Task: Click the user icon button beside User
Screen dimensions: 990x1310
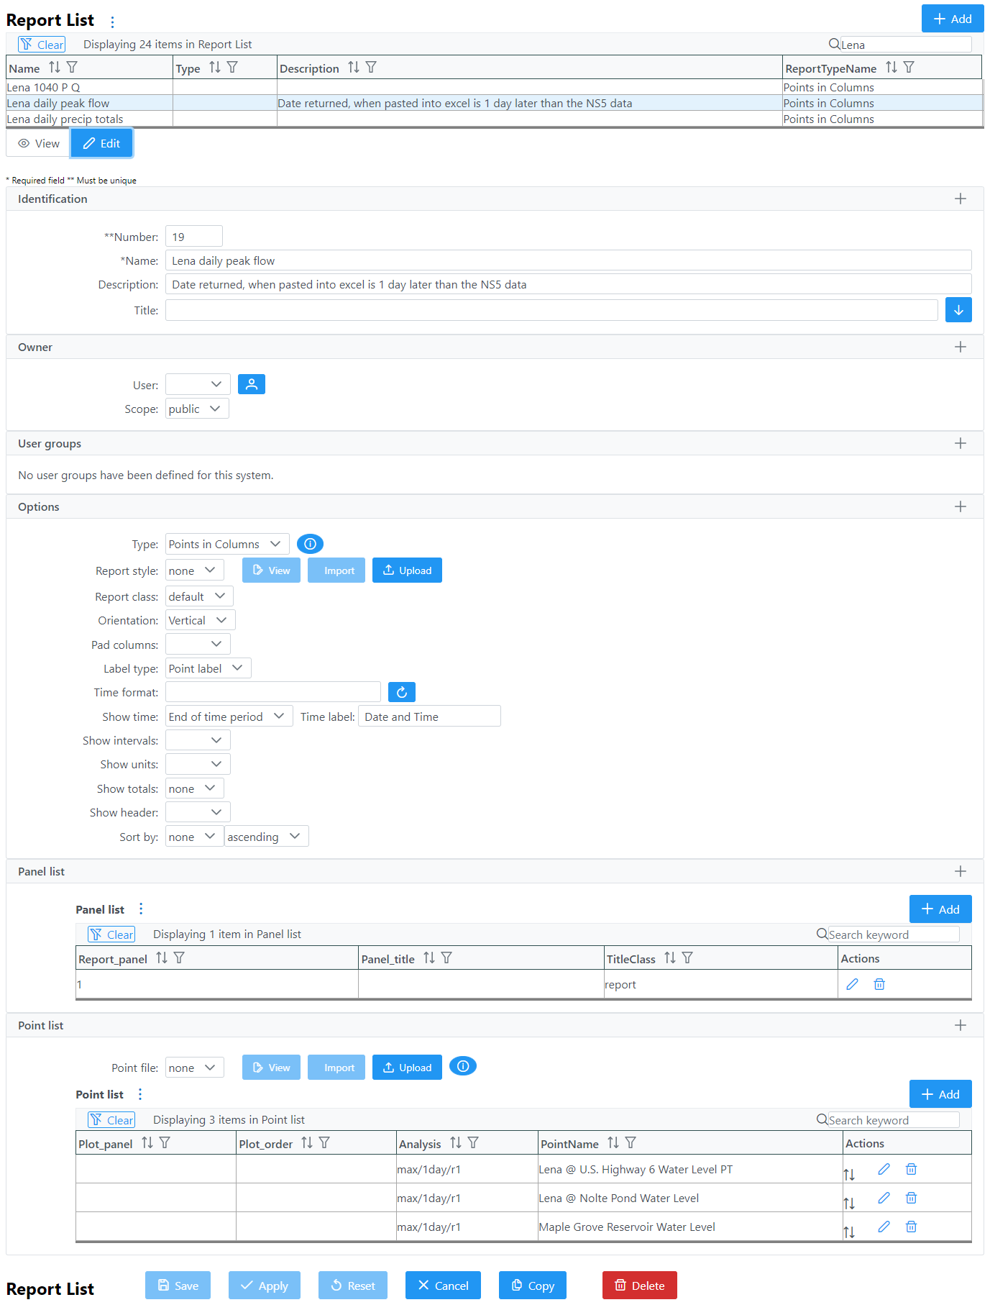Action: (251, 385)
